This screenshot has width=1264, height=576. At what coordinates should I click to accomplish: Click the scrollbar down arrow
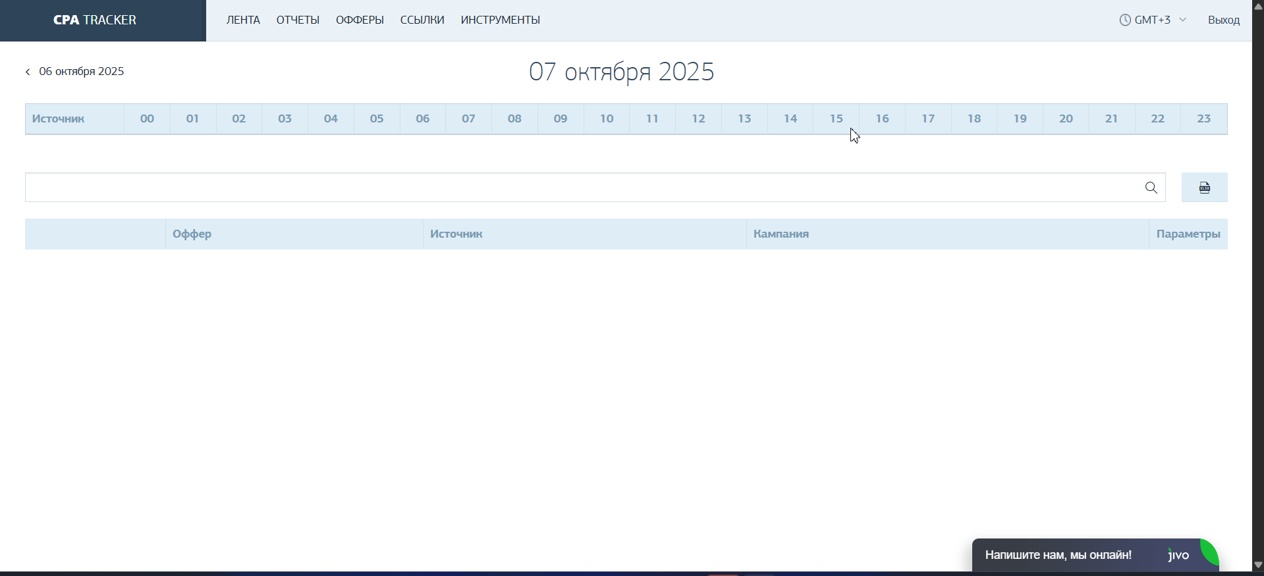click(x=1257, y=565)
